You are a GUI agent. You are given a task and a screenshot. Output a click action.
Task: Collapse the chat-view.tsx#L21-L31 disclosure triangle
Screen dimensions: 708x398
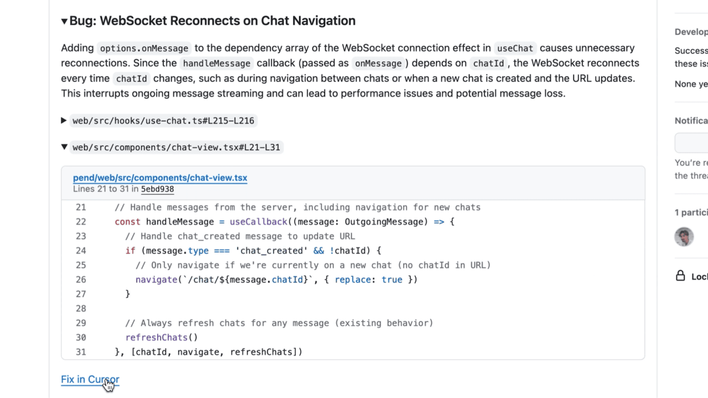[x=64, y=147]
